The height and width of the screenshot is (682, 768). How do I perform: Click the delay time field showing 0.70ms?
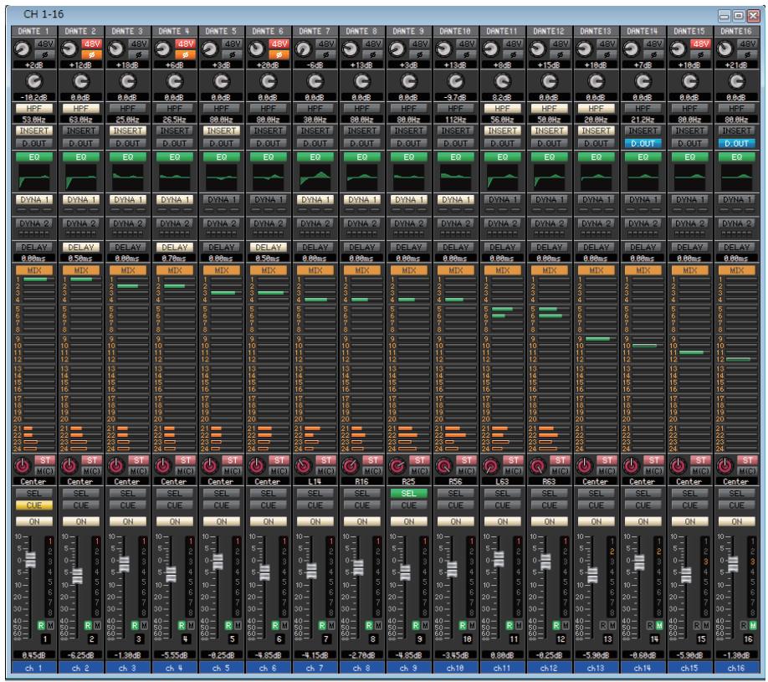pyautogui.click(x=174, y=259)
